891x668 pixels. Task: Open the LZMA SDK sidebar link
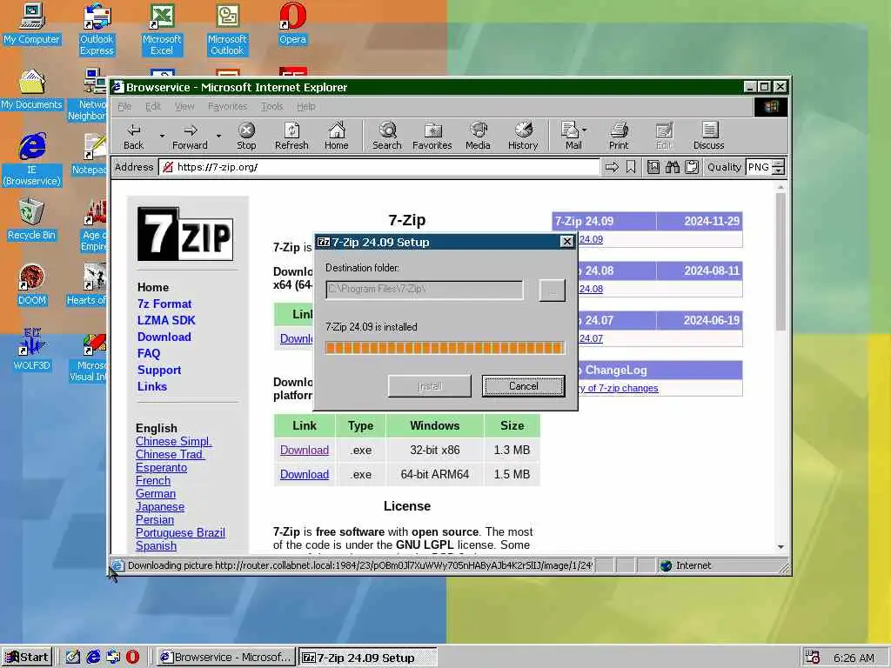[x=166, y=320]
